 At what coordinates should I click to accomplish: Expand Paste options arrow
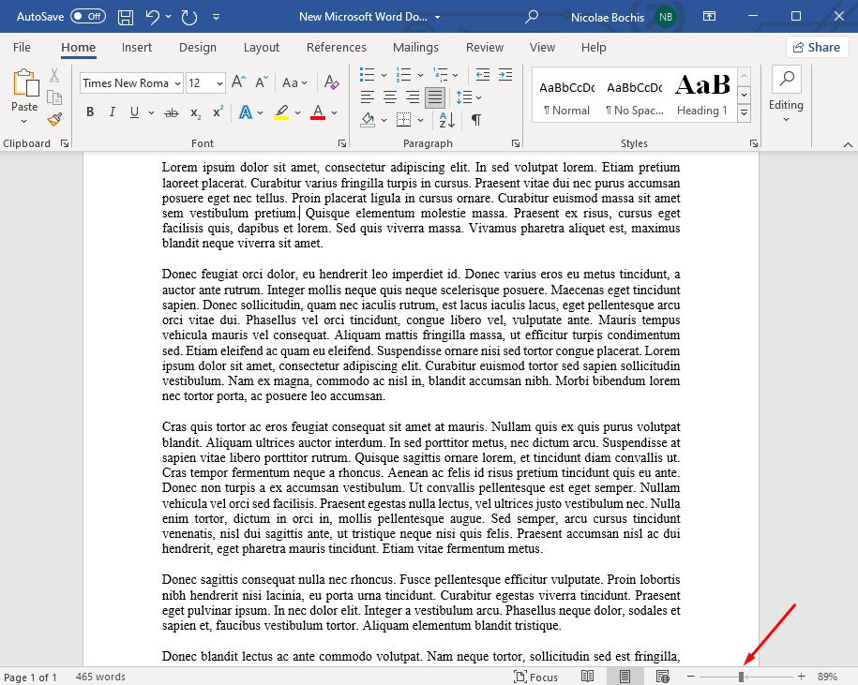click(x=24, y=121)
